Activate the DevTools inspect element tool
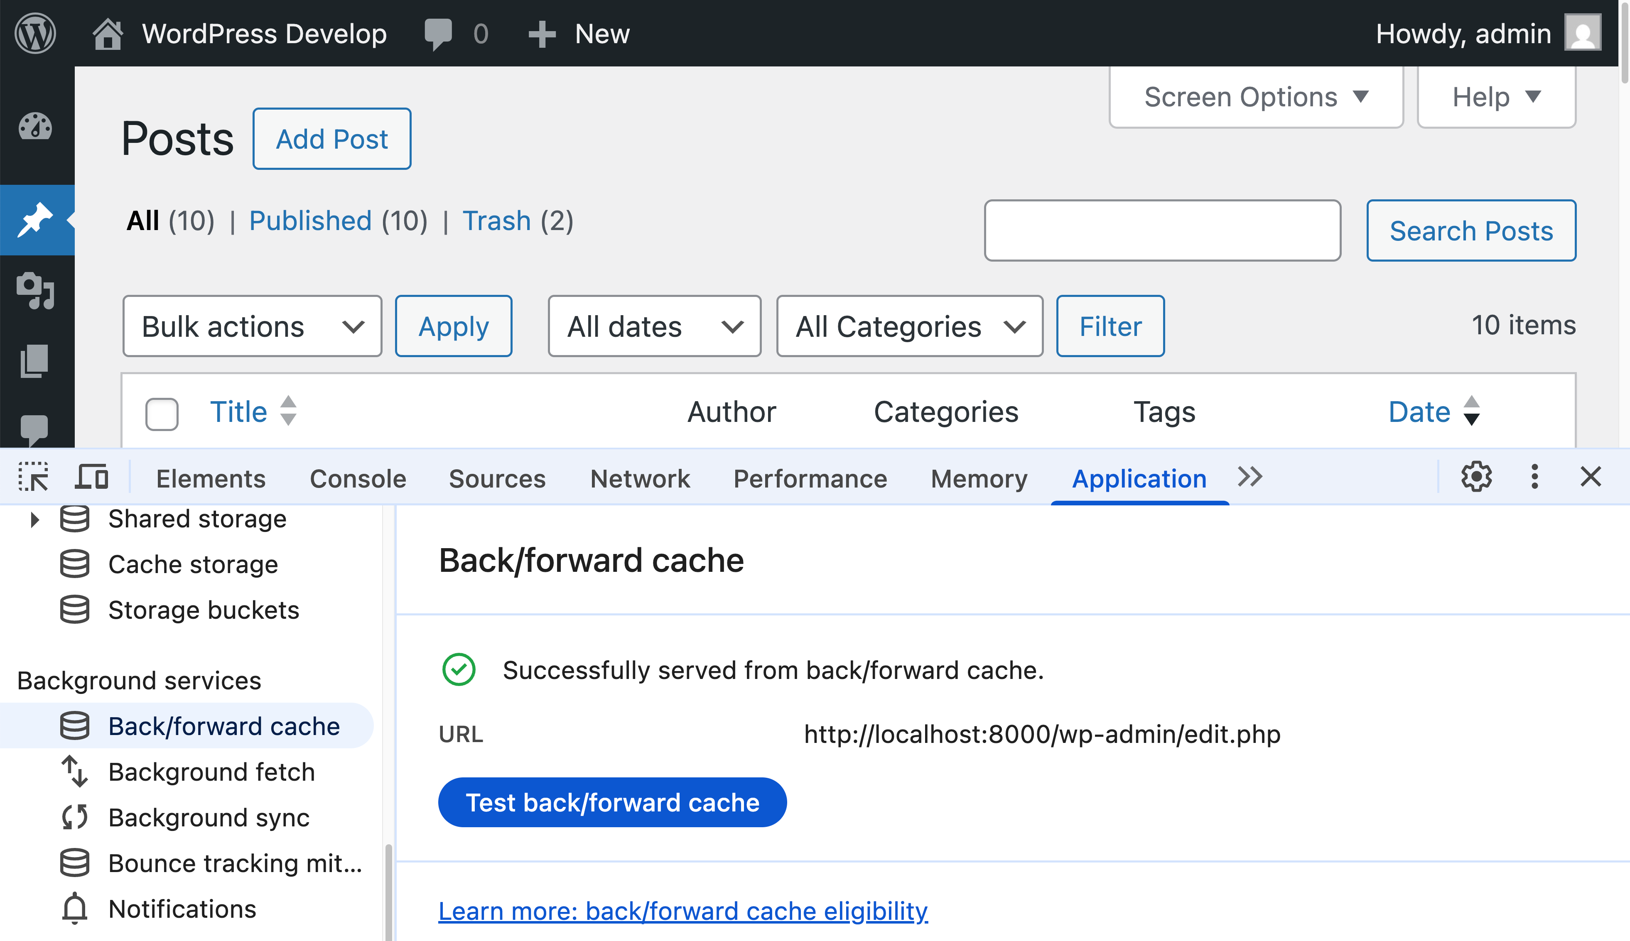 [33, 478]
